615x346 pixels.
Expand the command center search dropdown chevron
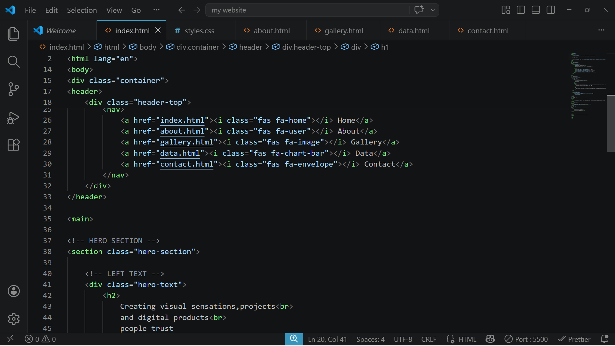[x=433, y=10]
